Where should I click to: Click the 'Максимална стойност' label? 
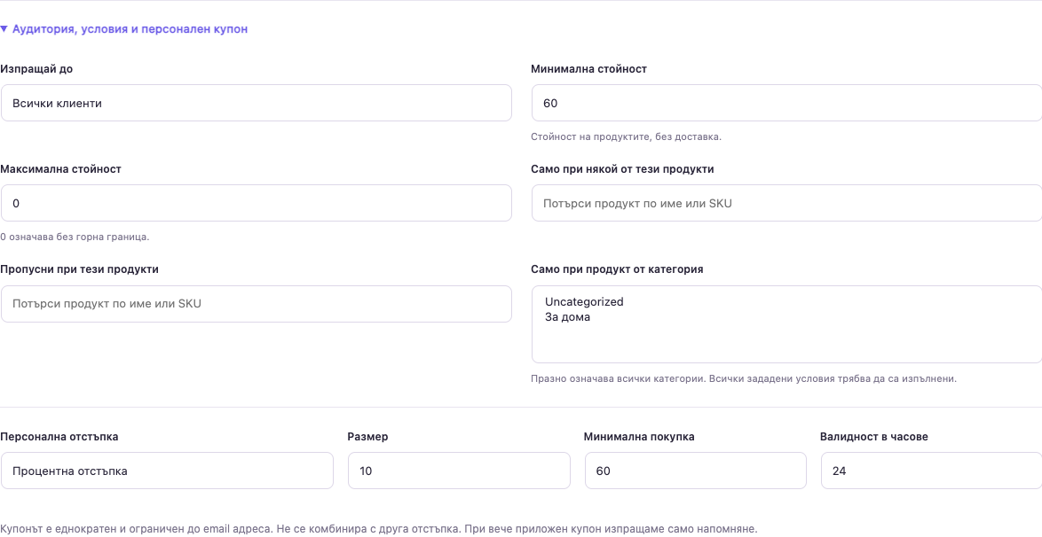point(60,169)
